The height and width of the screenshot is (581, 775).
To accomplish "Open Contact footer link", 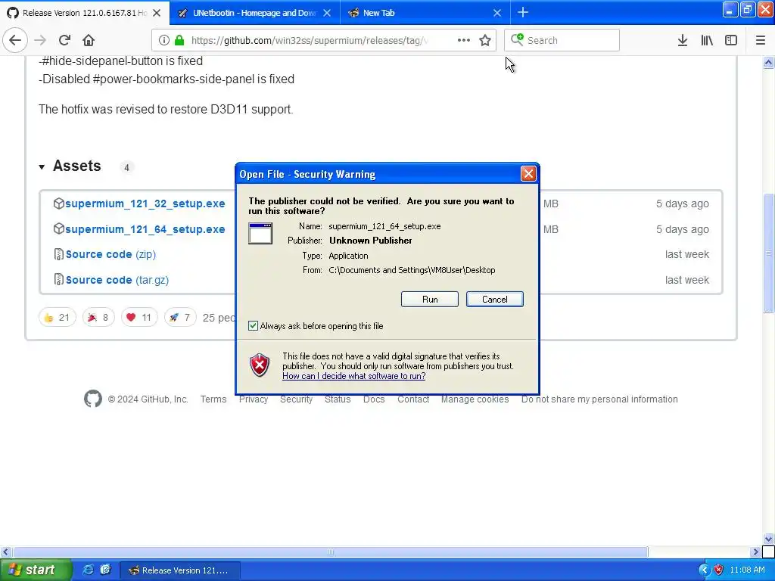I will (413, 399).
